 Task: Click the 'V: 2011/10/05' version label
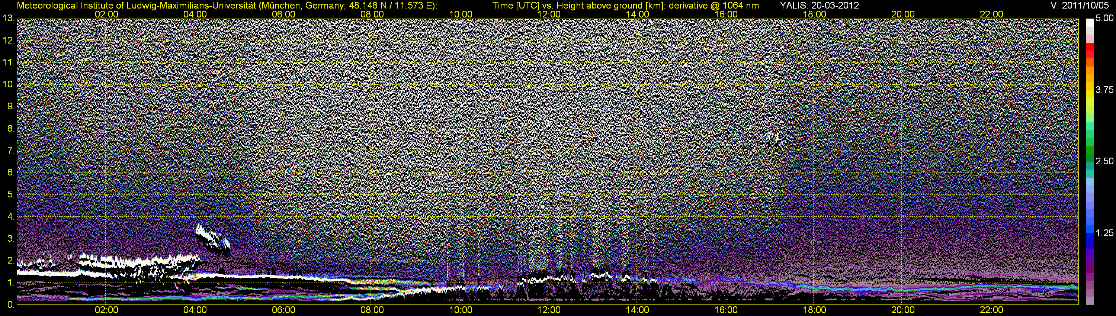pos(1079,6)
